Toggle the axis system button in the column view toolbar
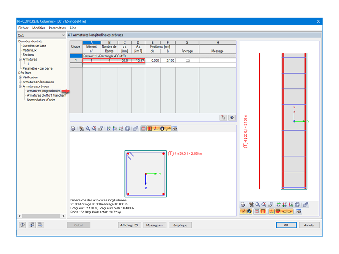The height and width of the screenshot is (254, 339). pyautogui.click(x=271, y=212)
